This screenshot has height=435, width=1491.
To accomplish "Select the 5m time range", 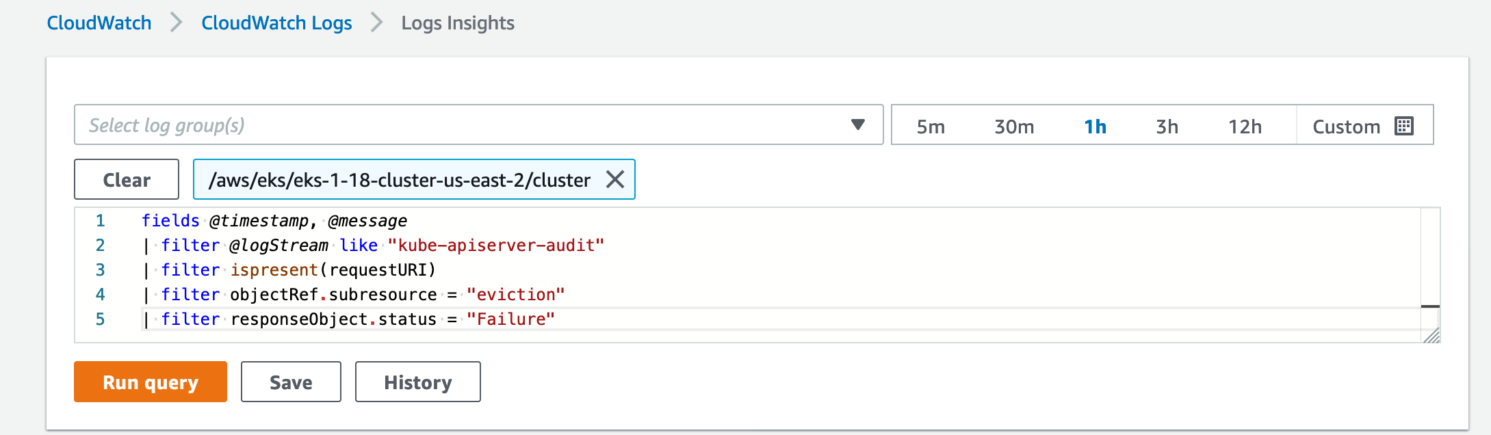I will point(931,127).
